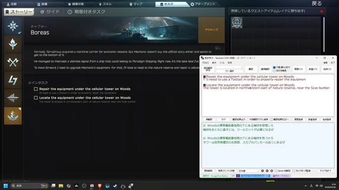Open the description search icon in Boreas panel
Screen dimensions: 339x190
pyautogui.click(x=218, y=48)
